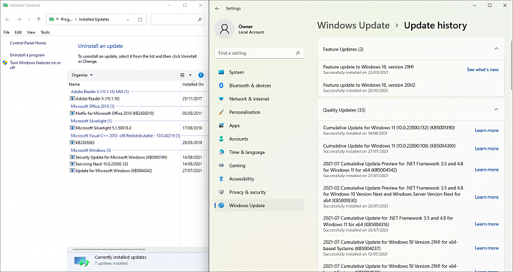Screen dimensions: 513x272
Task: Click the back arrow in Settings window
Action: pos(218,8)
